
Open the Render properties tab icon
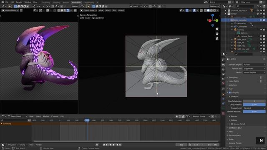click(x=223, y=65)
